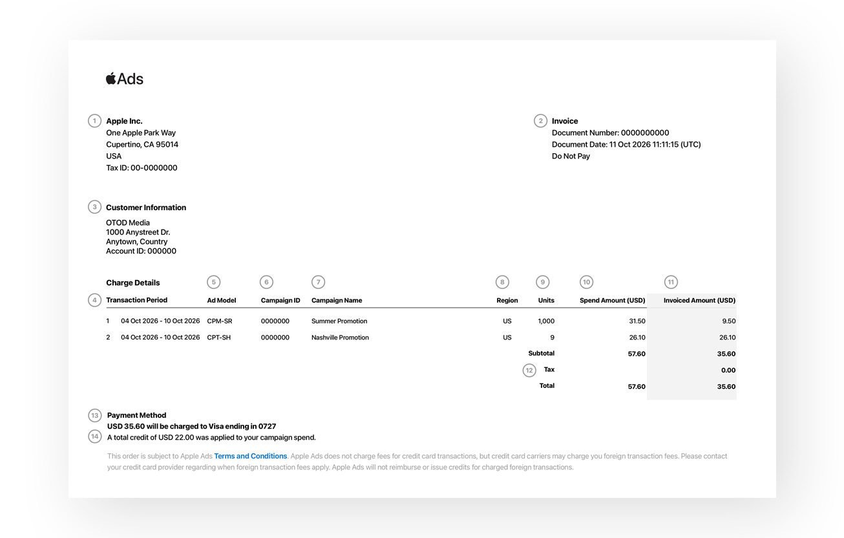Click 'Nashville Promotion' campaign name
The image size is (844, 538).
click(340, 338)
